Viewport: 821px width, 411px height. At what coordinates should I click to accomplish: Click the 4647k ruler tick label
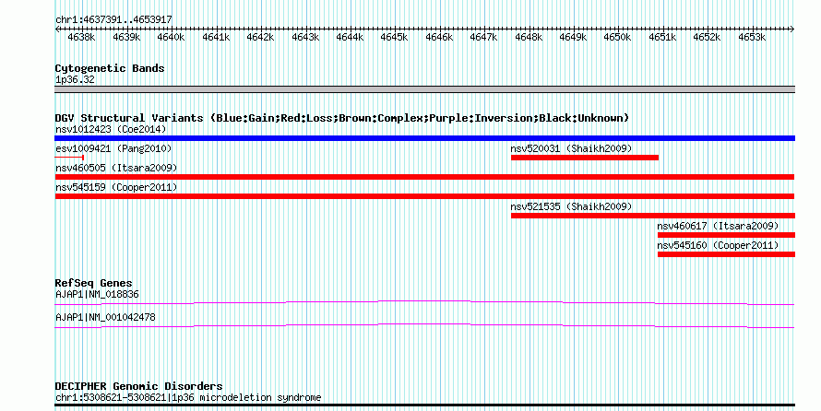[483, 38]
